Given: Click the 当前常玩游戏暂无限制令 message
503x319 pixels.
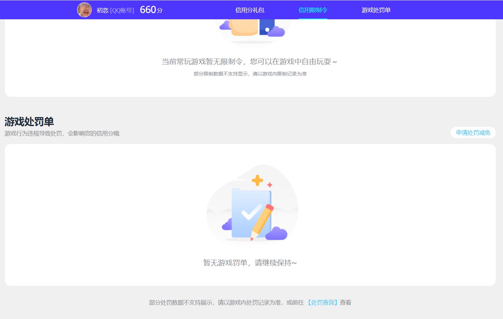Looking at the screenshot, I should pos(249,62).
